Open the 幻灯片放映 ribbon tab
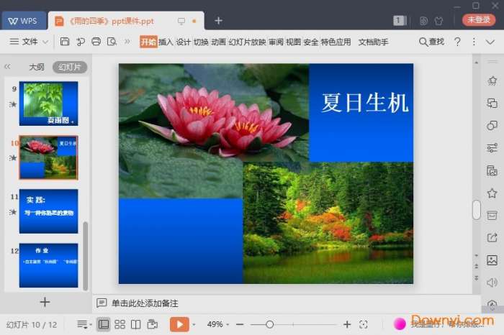This screenshot has width=504, height=335. click(247, 42)
